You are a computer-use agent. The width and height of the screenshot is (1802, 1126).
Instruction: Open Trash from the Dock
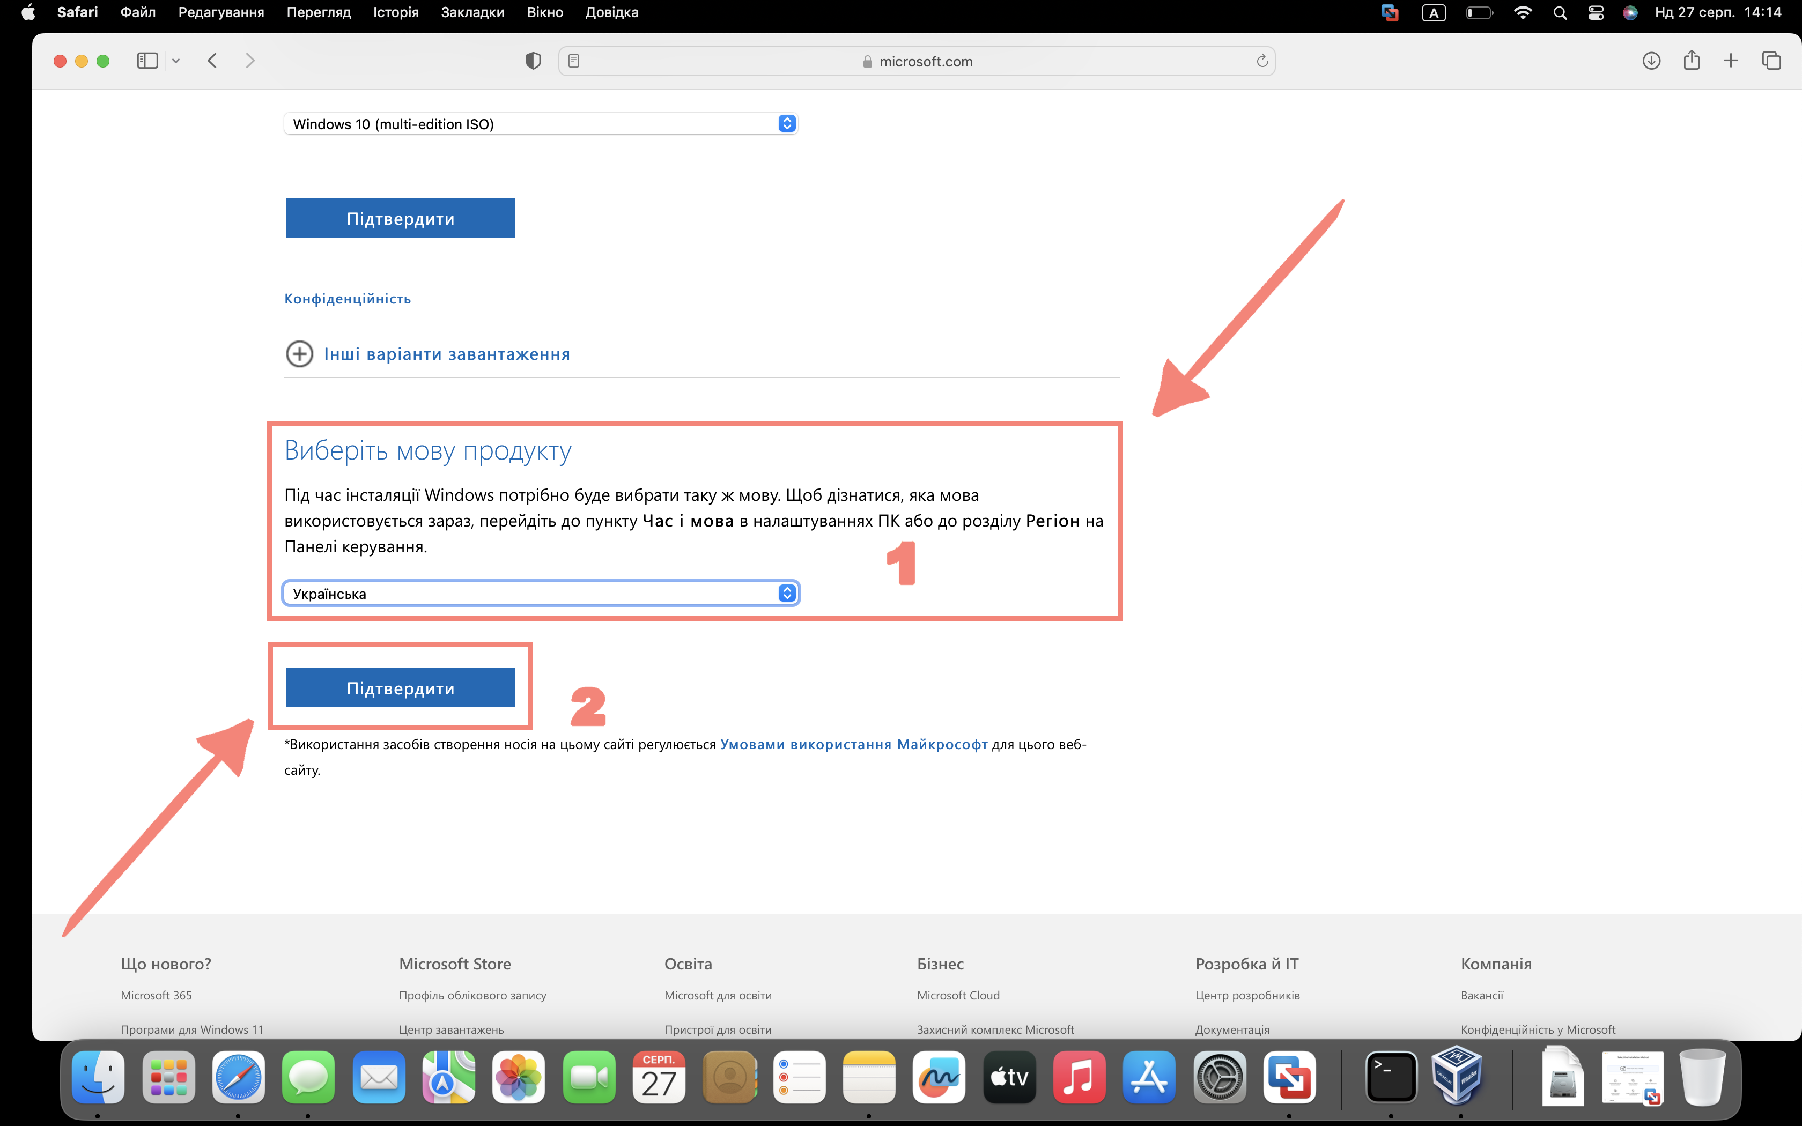pos(1702,1077)
